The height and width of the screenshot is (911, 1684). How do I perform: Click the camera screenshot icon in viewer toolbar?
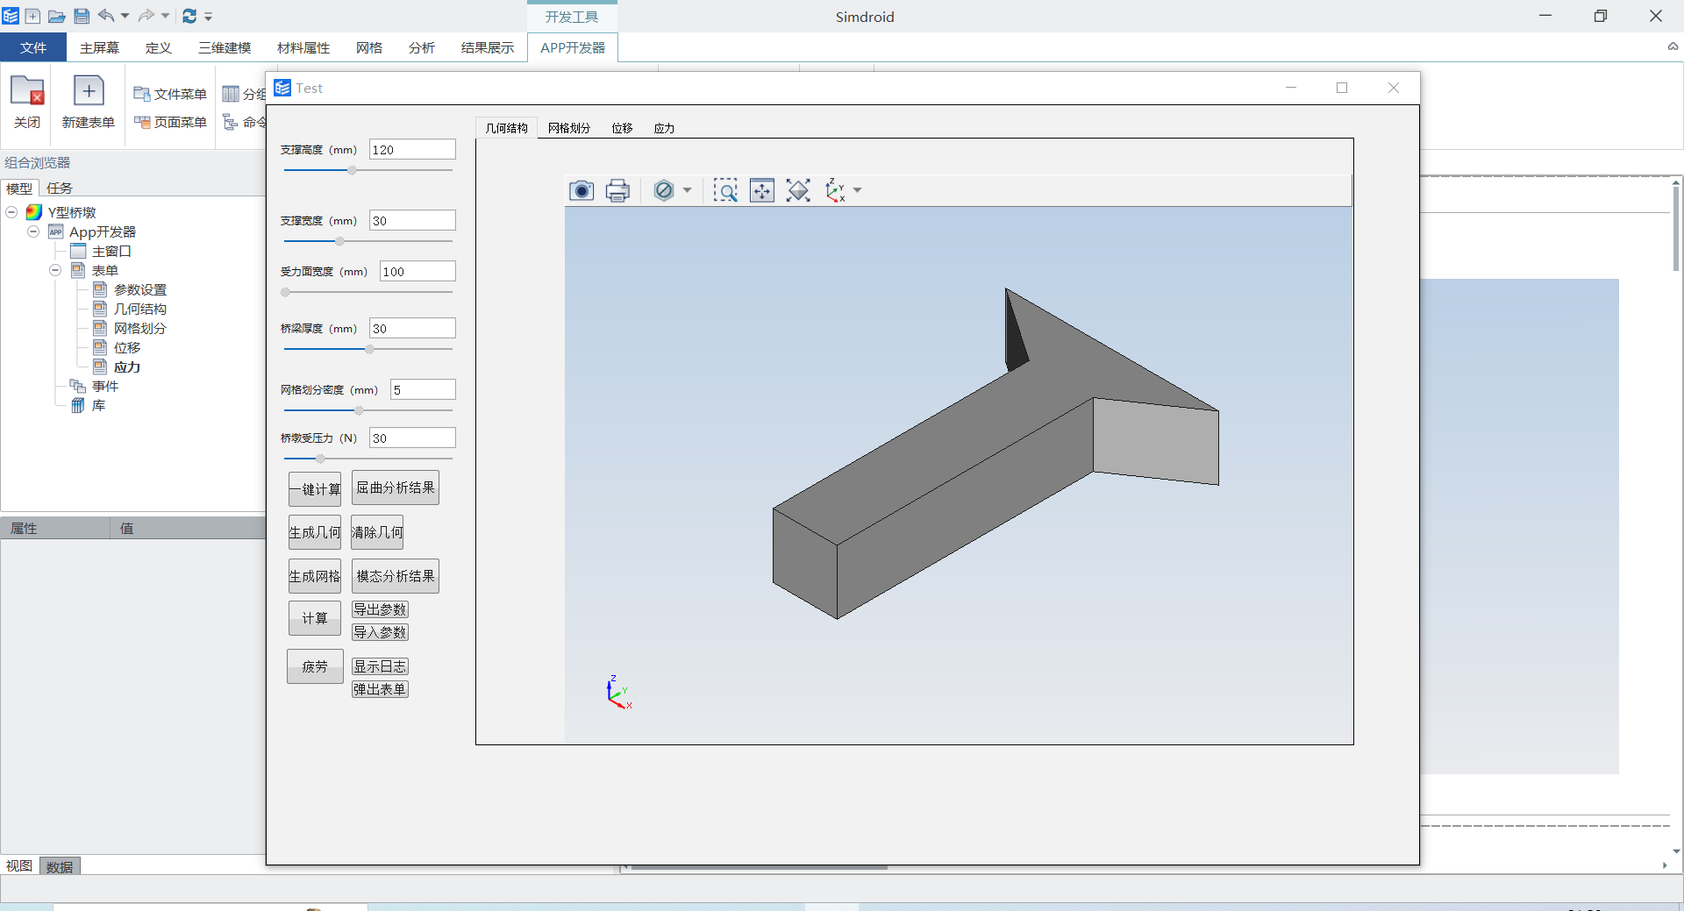tap(581, 190)
